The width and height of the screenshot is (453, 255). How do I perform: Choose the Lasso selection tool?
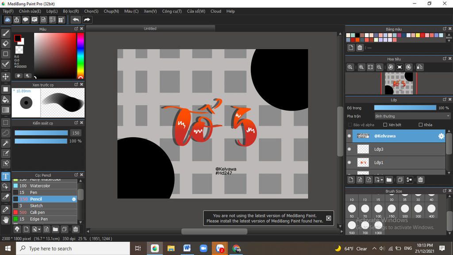pos(5,133)
